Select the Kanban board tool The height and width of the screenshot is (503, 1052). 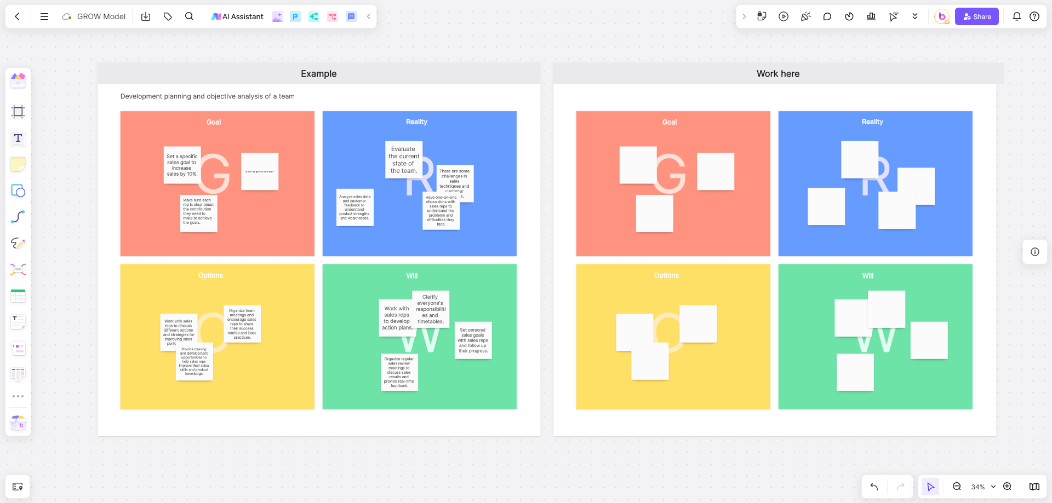click(18, 374)
